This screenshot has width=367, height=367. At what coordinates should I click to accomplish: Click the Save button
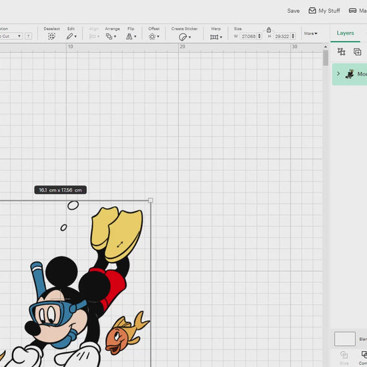point(294,11)
